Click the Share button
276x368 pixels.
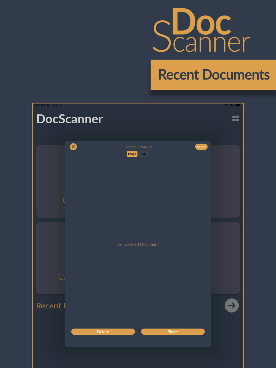[x=173, y=332]
